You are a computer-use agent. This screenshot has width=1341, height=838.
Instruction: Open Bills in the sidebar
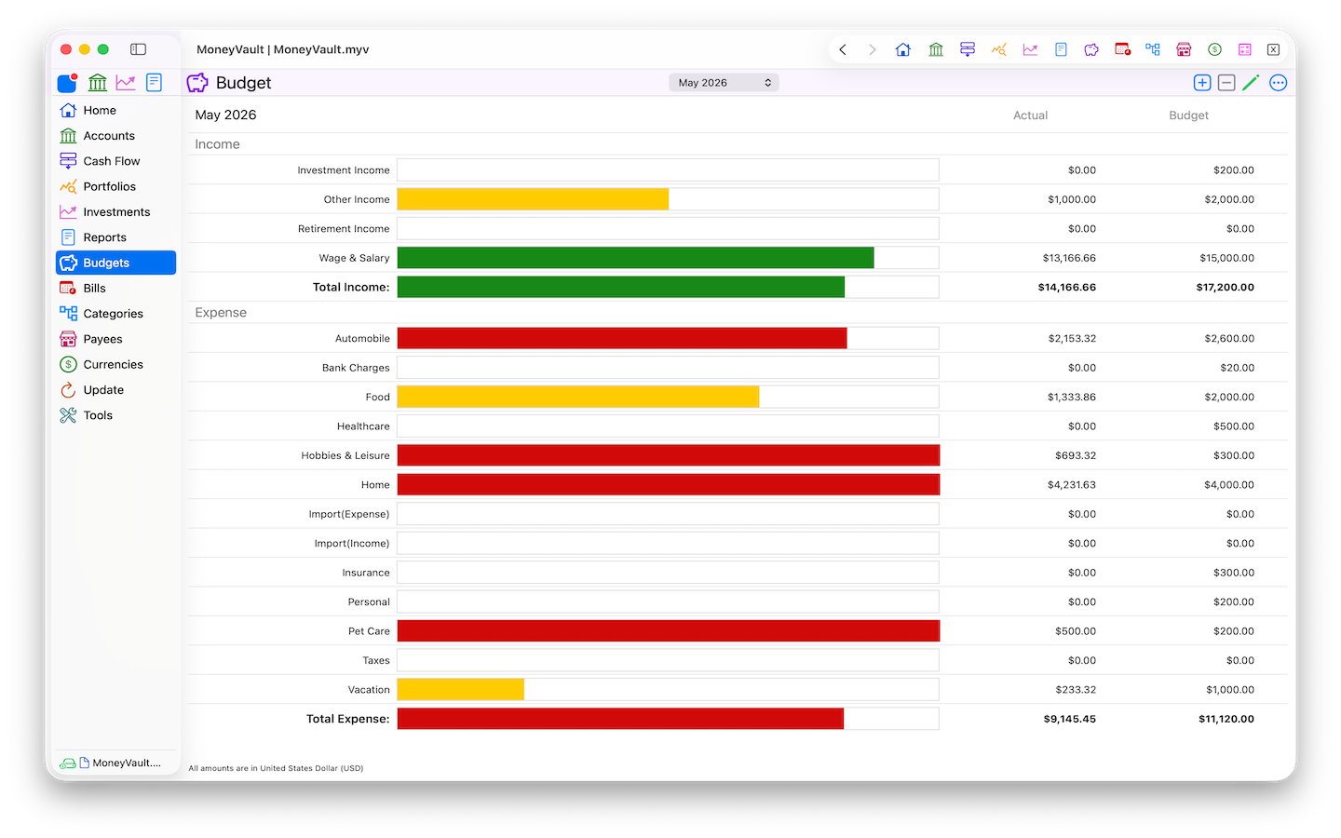click(x=115, y=289)
